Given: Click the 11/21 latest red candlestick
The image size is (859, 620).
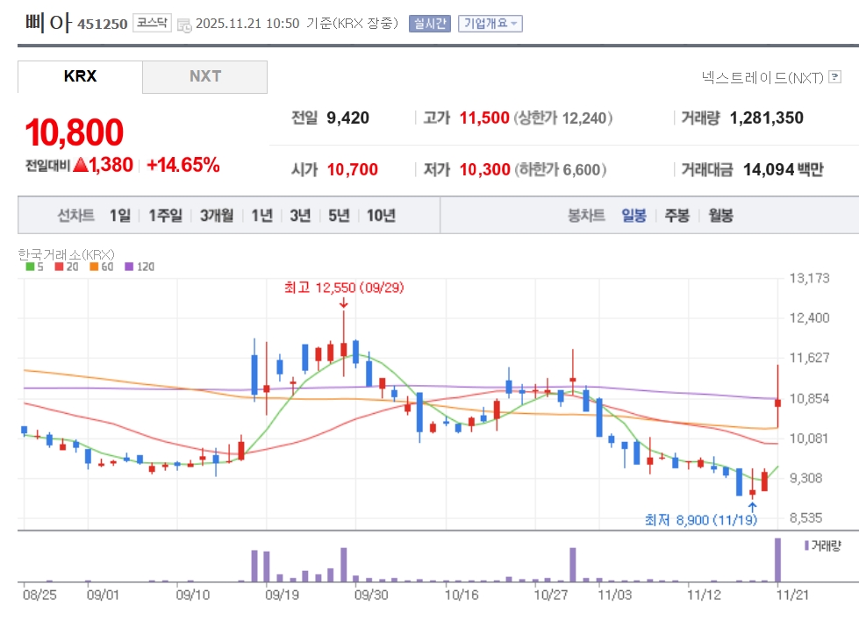Looking at the screenshot, I should click(777, 403).
